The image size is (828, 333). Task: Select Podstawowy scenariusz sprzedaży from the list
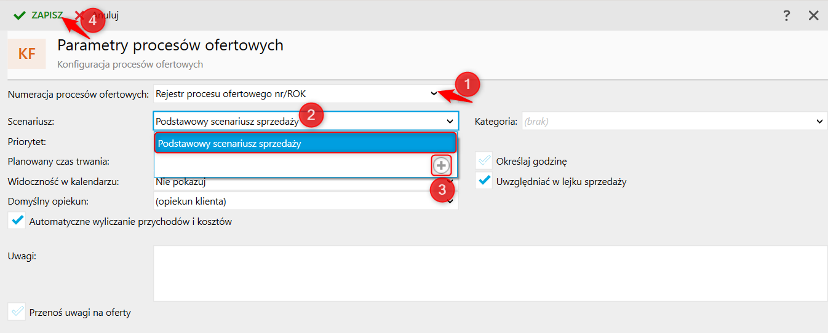point(305,143)
